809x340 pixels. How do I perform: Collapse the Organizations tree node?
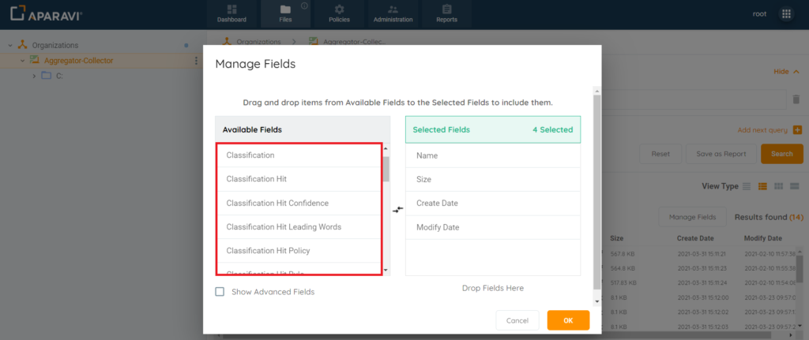point(9,46)
